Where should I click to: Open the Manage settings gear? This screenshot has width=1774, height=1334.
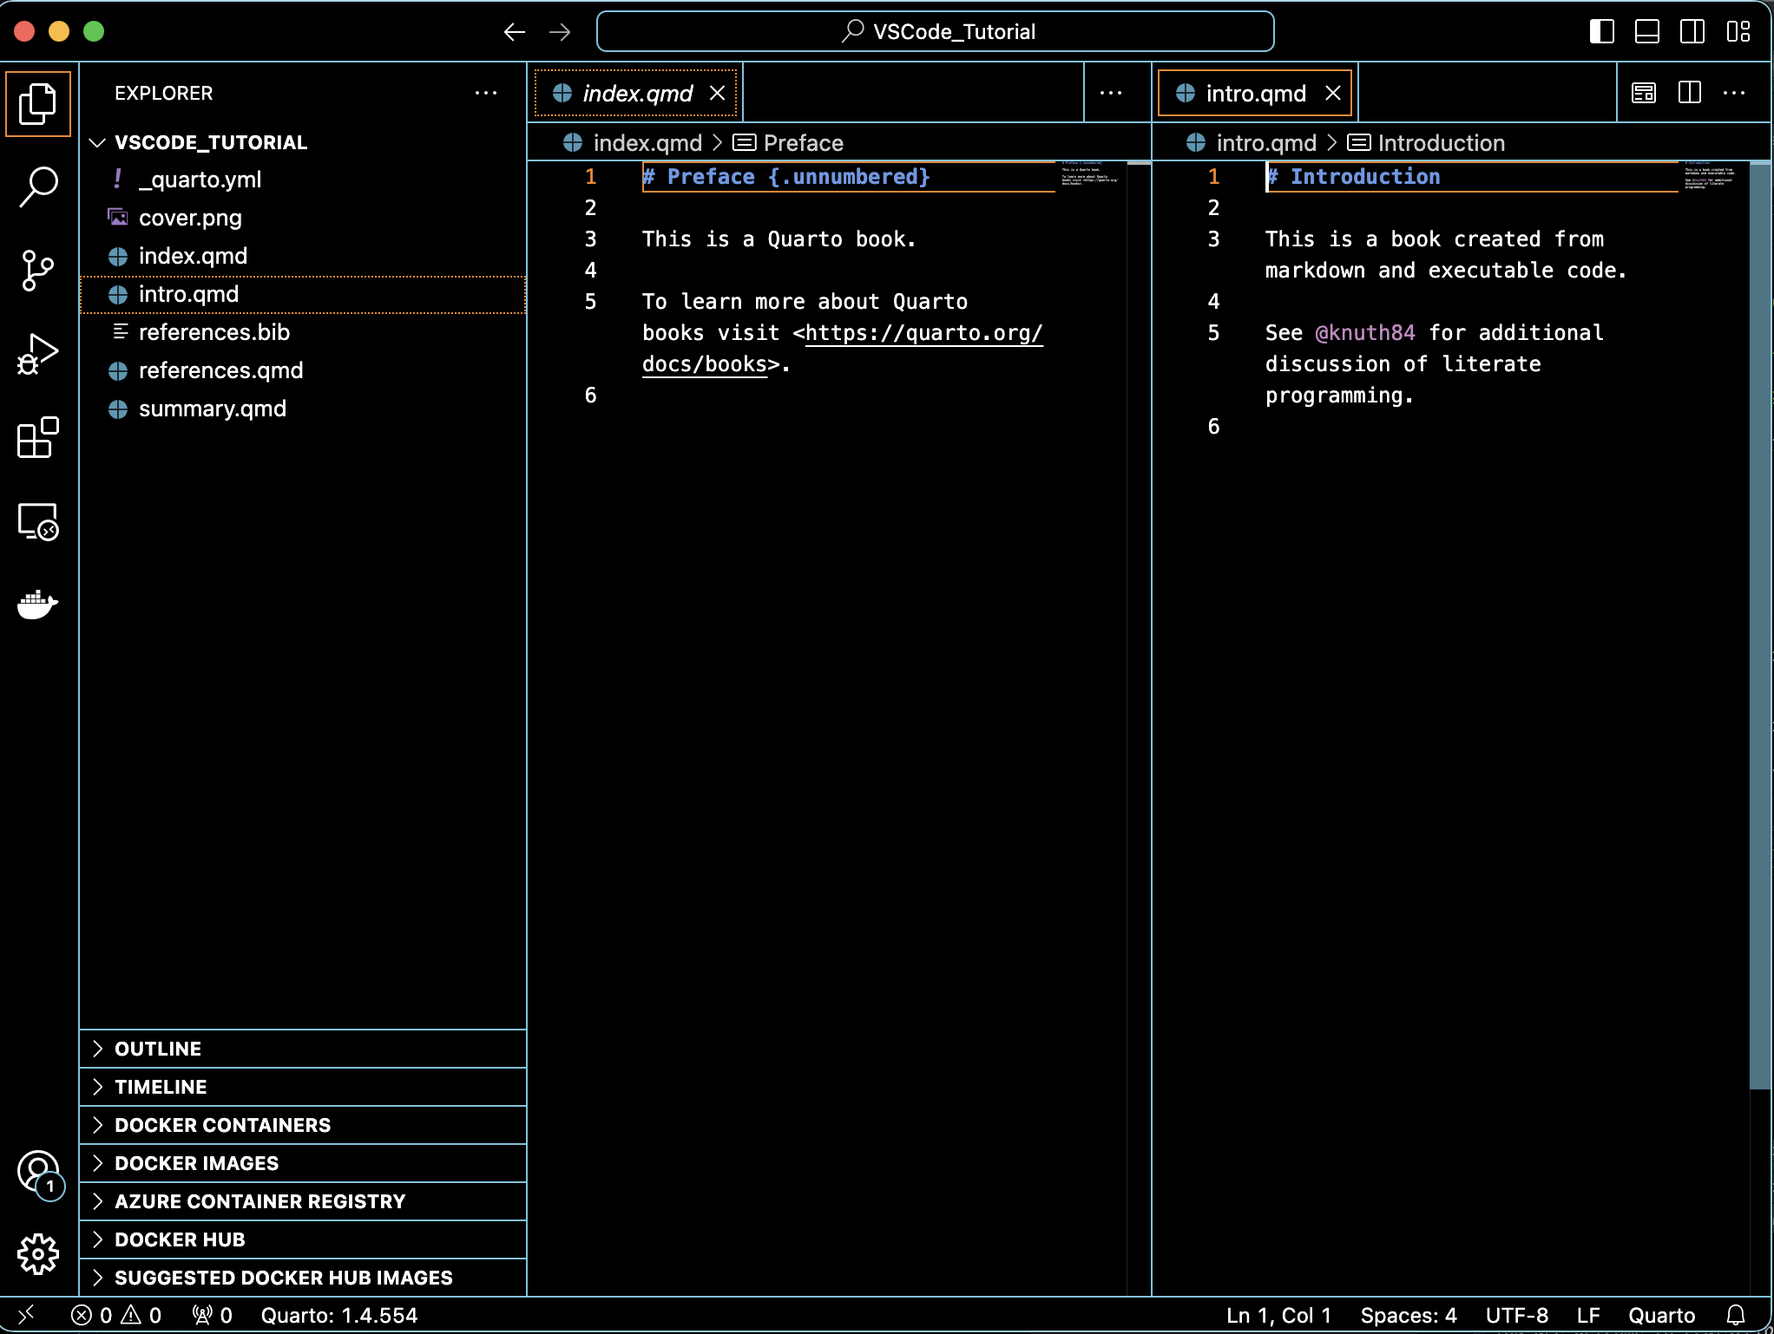[38, 1254]
